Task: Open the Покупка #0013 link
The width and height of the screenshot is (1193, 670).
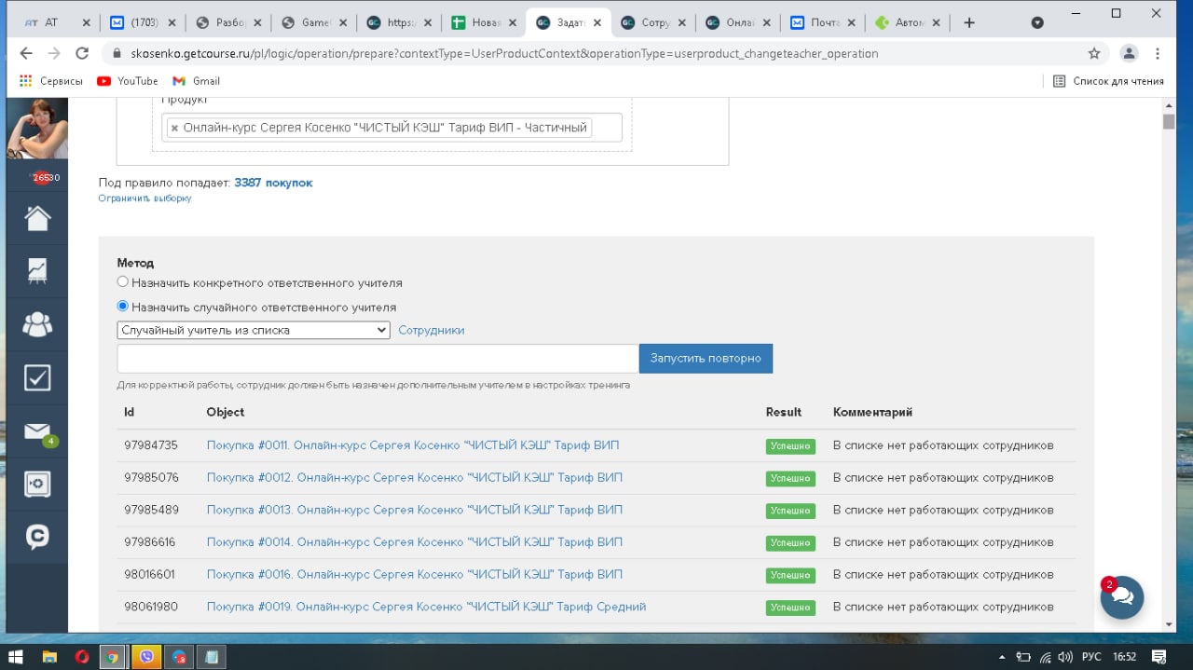Action: [415, 510]
